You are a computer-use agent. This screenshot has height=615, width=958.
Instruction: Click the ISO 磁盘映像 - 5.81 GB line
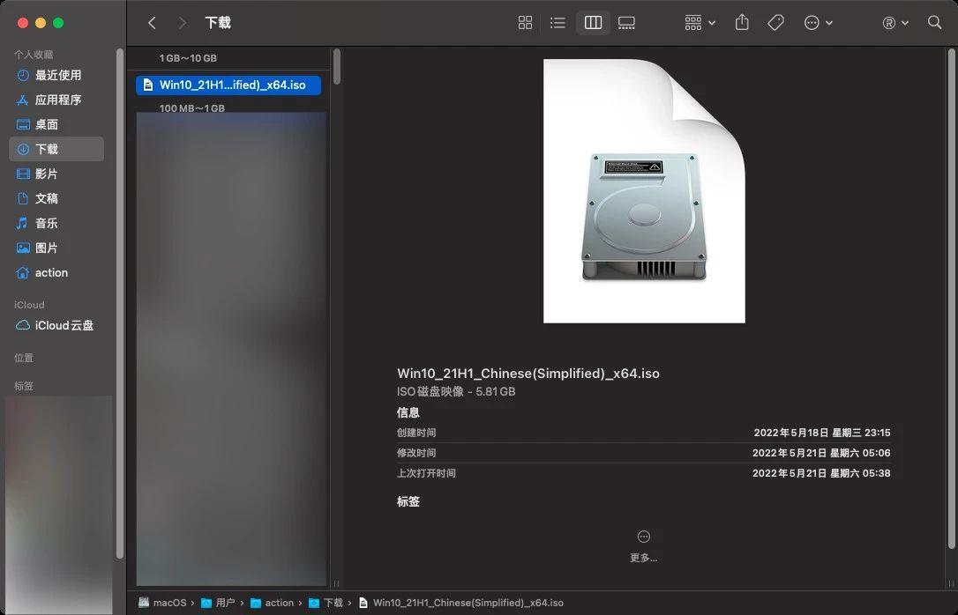(x=456, y=392)
